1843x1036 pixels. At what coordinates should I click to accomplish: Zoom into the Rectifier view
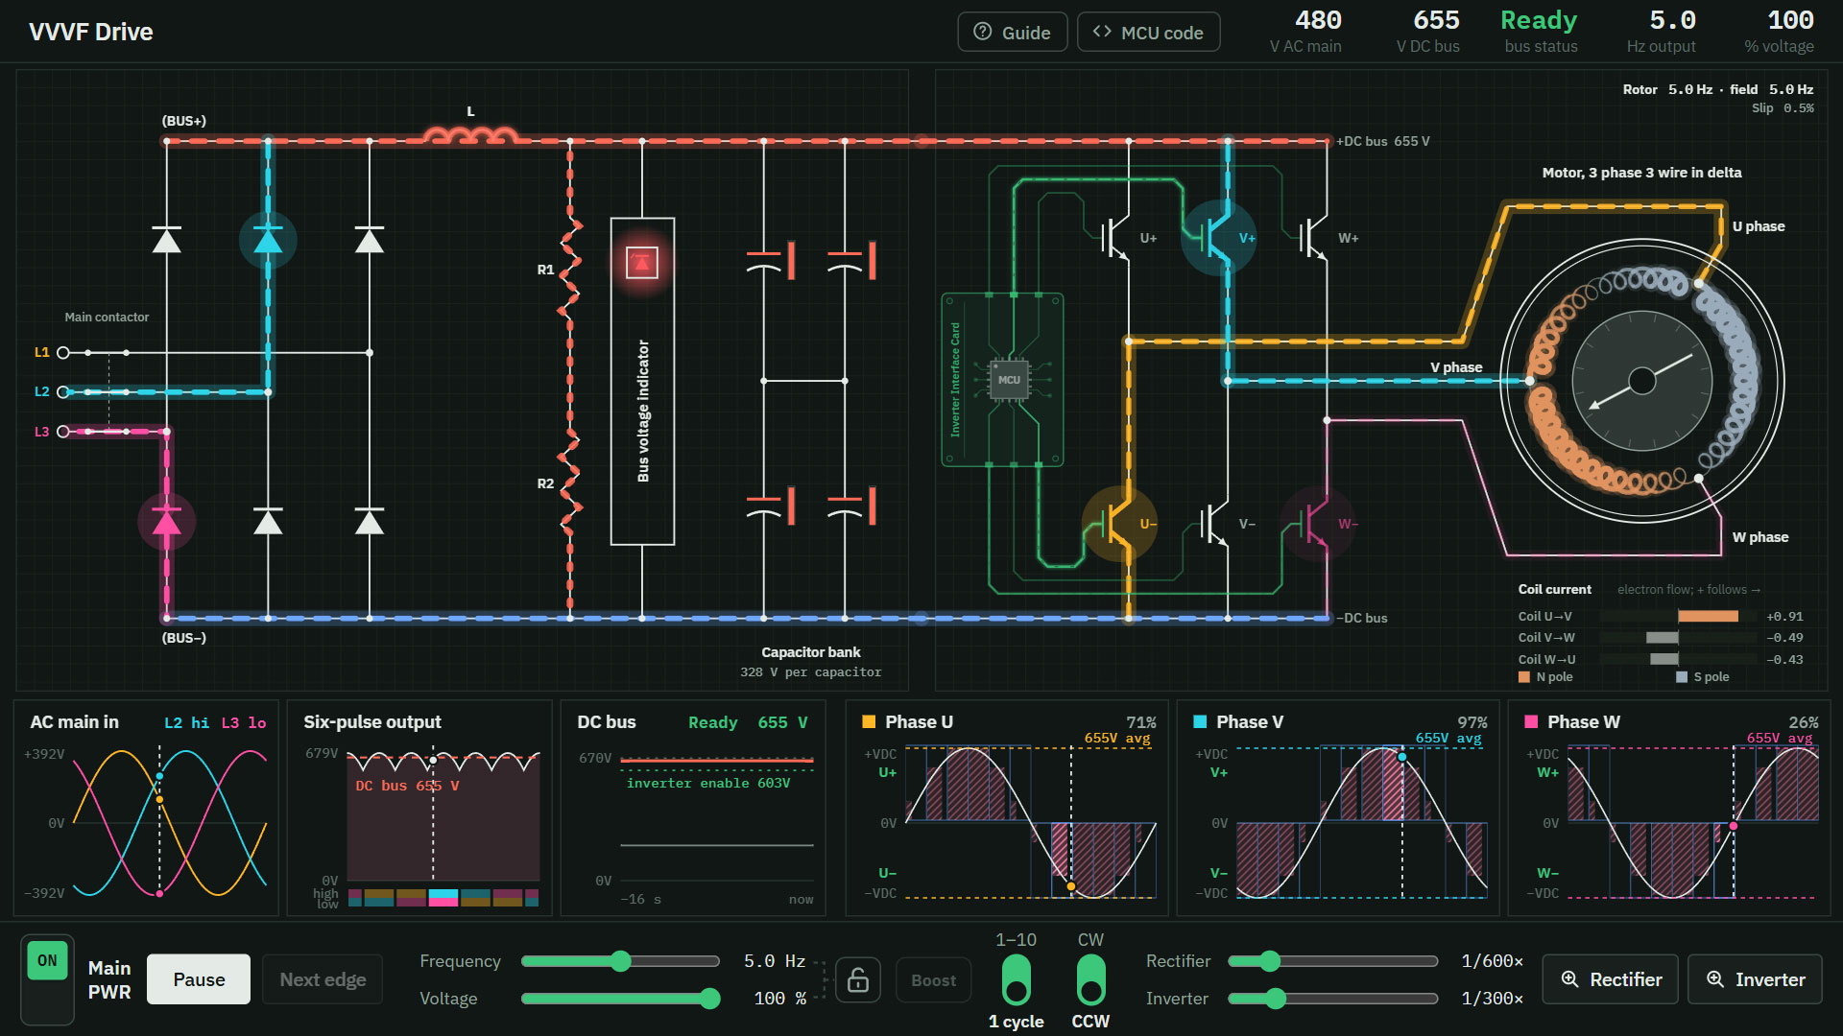point(1611,979)
